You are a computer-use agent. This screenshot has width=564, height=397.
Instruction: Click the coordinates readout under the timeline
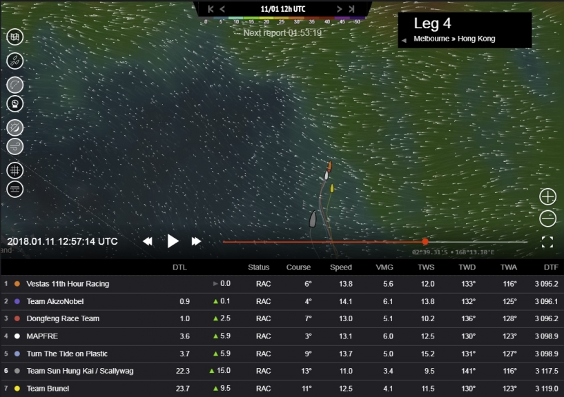pos(454,252)
